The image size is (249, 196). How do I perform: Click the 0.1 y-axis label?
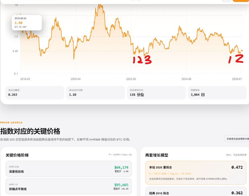(16, 74)
